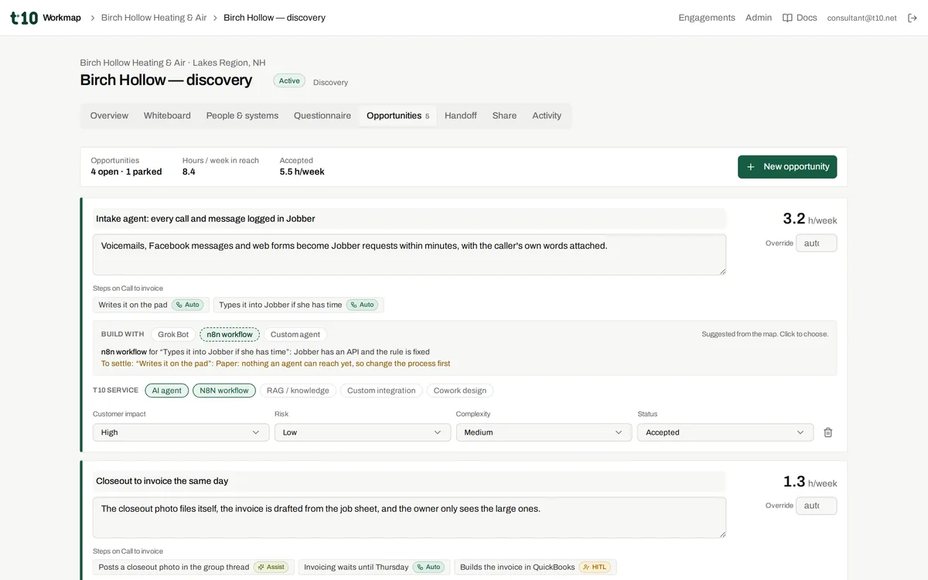Enable the Cowork design service chip
This screenshot has height=580, width=928.
pos(460,391)
